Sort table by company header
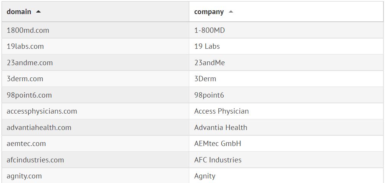 [x=209, y=12]
